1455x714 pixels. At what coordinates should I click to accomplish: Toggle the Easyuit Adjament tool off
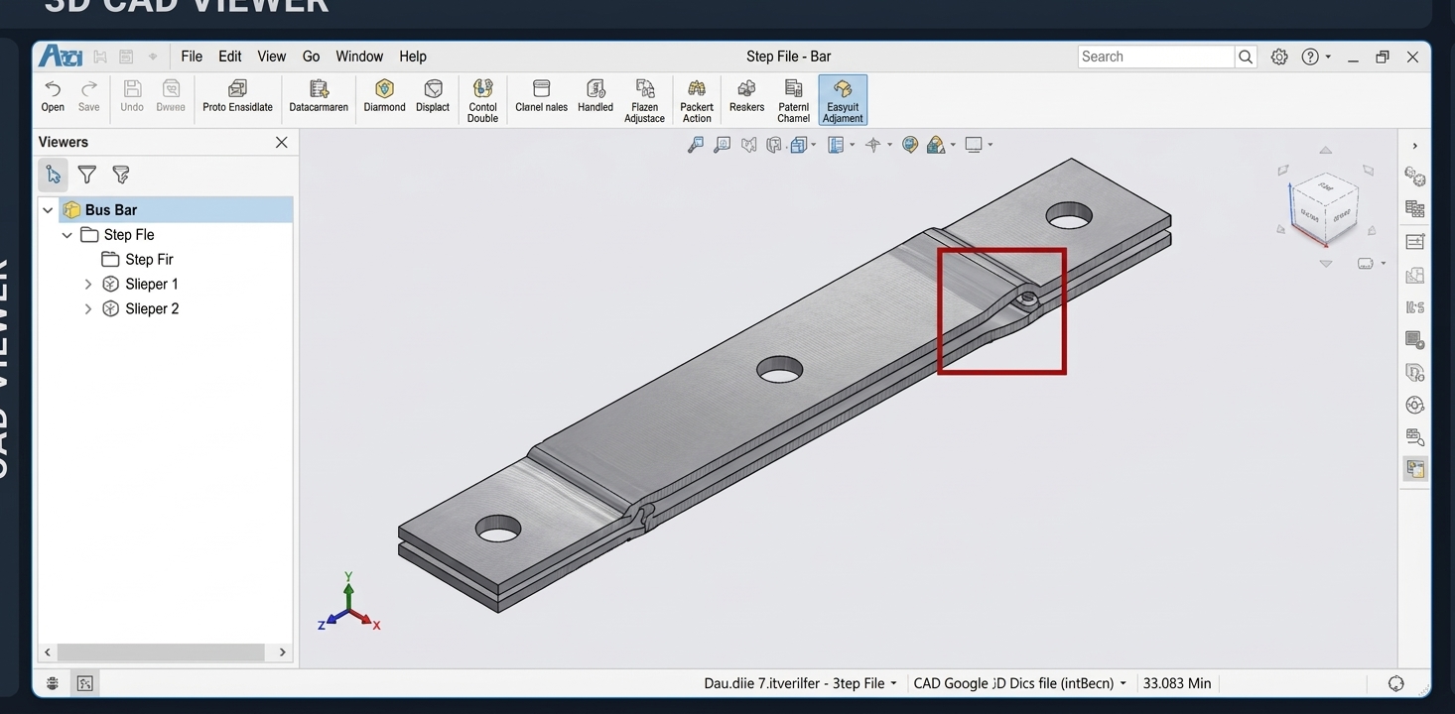tap(843, 100)
